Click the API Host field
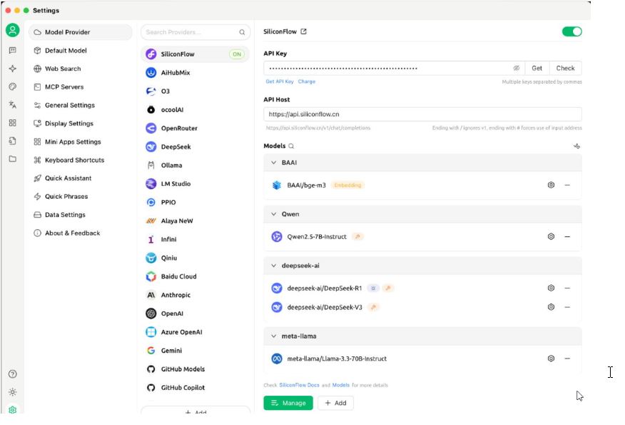 pyautogui.click(x=422, y=114)
